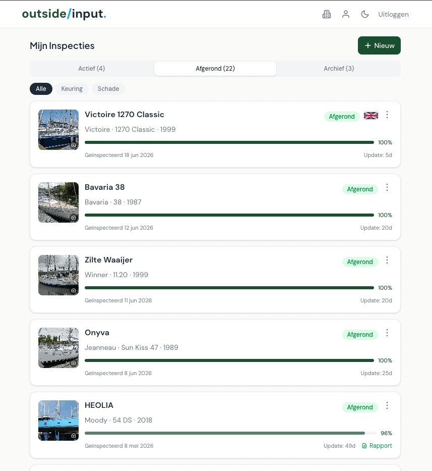This screenshot has width=432, height=471.
Task: Open the Rapport link for HEOLIA
Action: click(377, 446)
